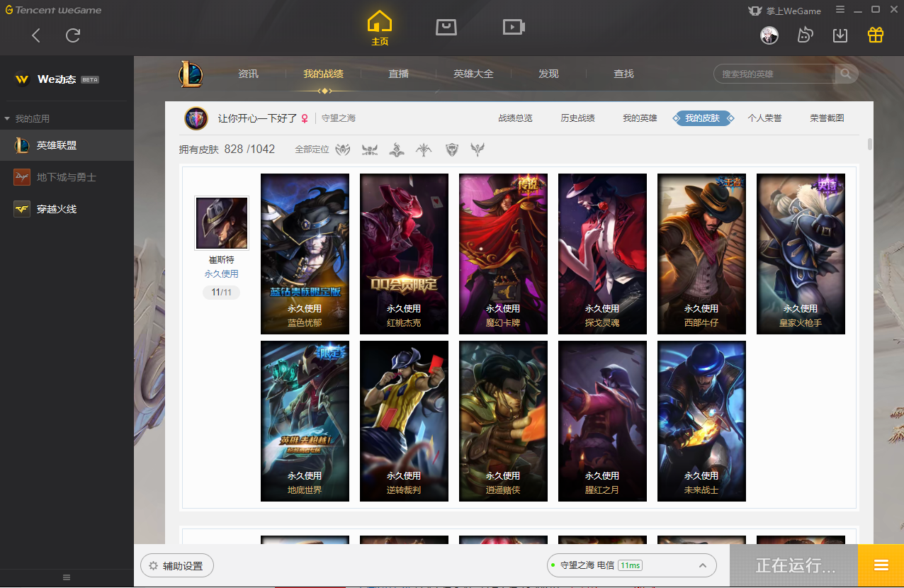This screenshot has height=588, width=904.
Task: Open the 蓝色忧郁 skin card
Action: tap(305, 254)
